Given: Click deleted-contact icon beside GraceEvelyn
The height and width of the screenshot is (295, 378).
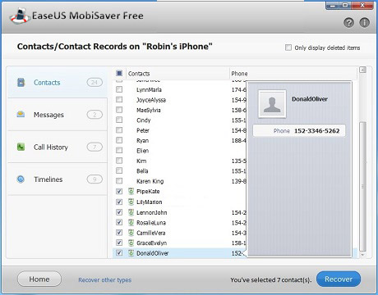Looking at the screenshot, I should coord(131,243).
